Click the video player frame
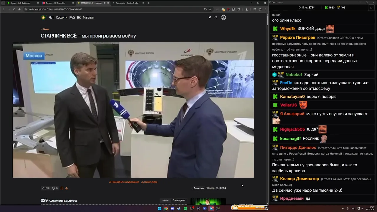 click(x=133, y=110)
